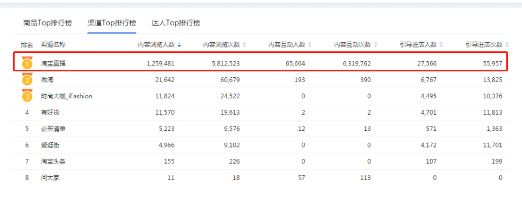Screen dimensions: 522x200
Task: Open the 达人Top排行榜 tab
Action: click(x=176, y=23)
